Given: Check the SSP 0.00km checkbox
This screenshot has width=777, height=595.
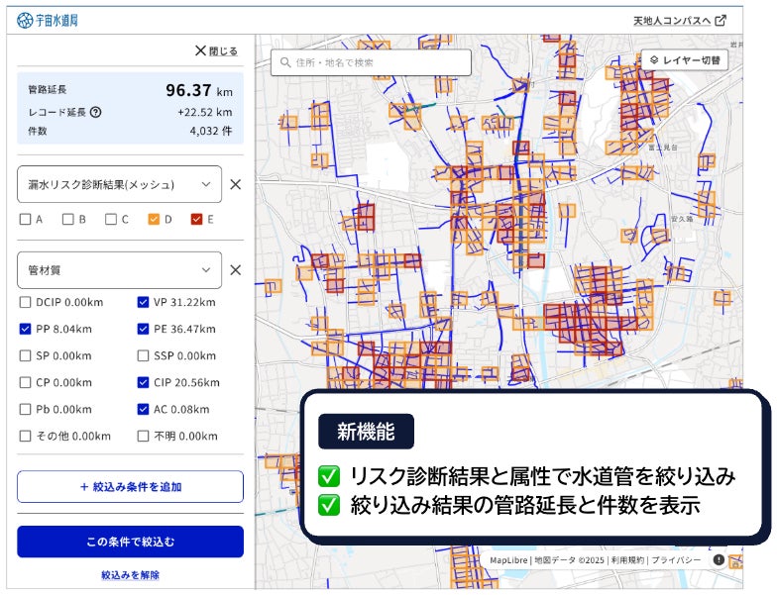Looking at the screenshot, I should click(x=143, y=355).
